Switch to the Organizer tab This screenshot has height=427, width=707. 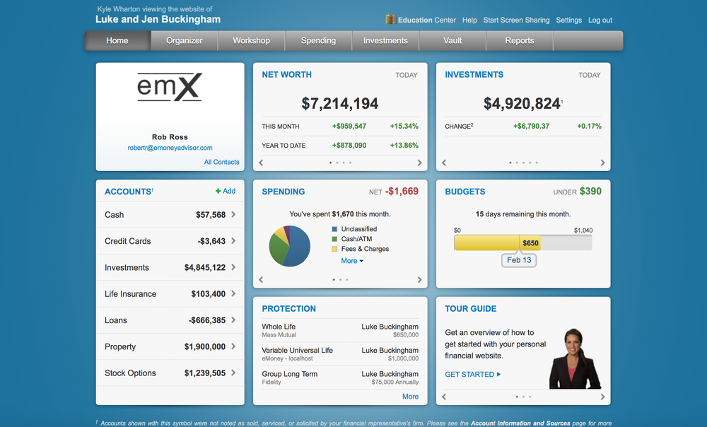coord(185,41)
